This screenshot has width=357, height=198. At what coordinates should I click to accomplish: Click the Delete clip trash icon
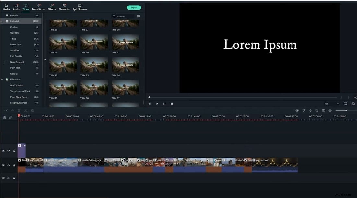point(19,111)
